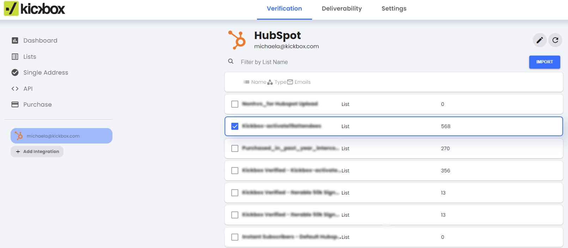Click the 356 emails count
Screen dimensions: 568x248
[446, 171]
